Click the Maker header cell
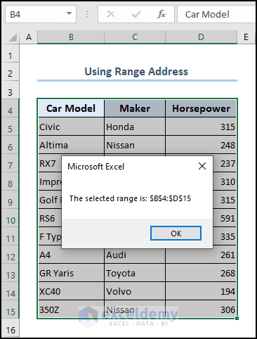 pyautogui.click(x=135, y=108)
